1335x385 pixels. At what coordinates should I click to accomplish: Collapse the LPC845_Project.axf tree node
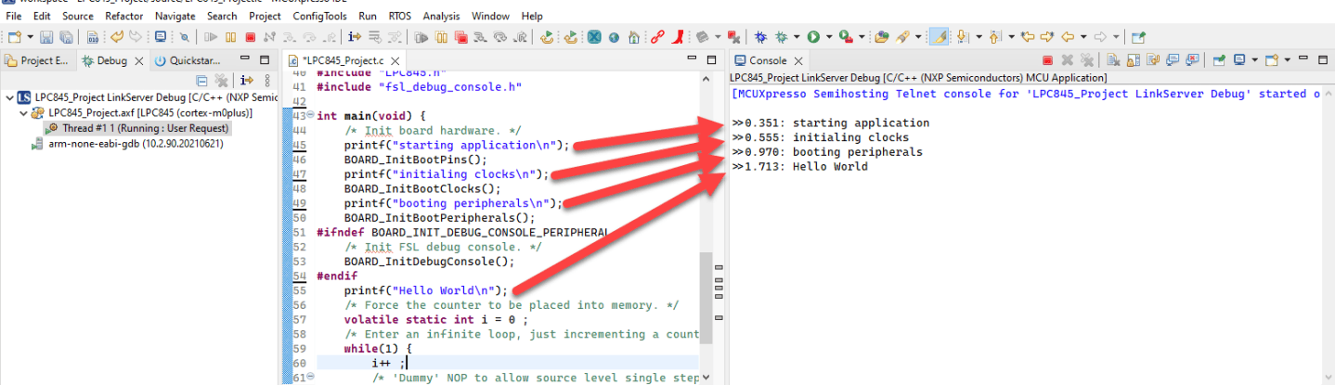pyautogui.click(x=24, y=112)
